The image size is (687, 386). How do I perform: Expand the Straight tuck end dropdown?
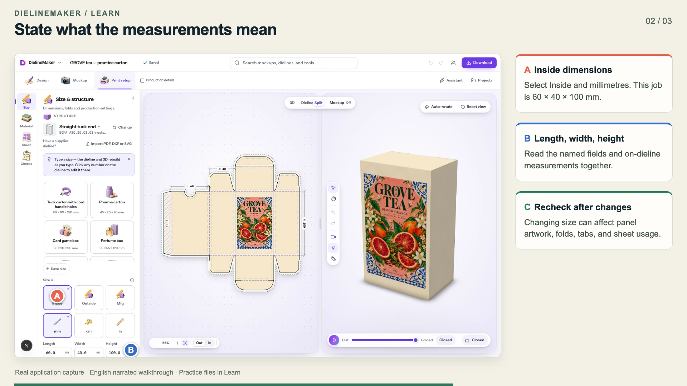[x=80, y=127]
